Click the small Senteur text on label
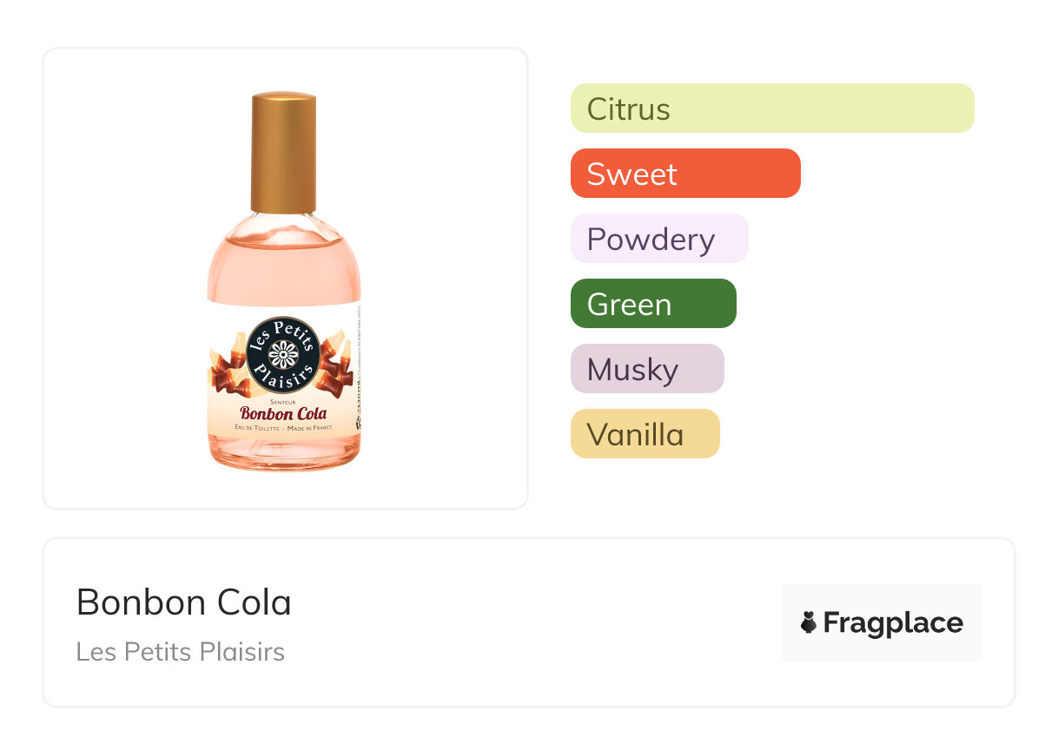1058x750 pixels. (x=283, y=401)
